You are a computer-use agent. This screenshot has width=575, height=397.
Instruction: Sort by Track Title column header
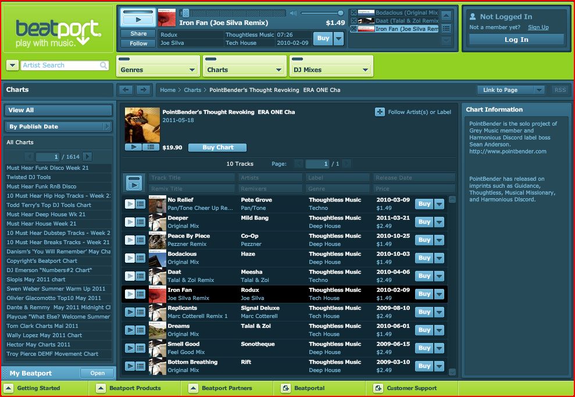(x=191, y=178)
